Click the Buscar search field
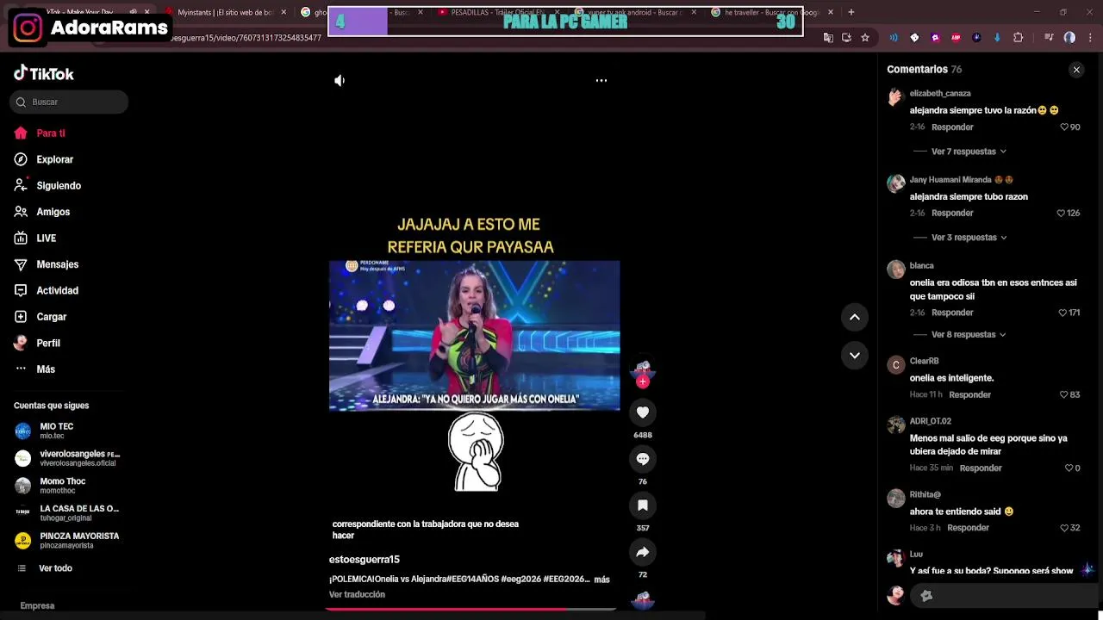Viewport: 1103px width, 620px height. point(69,102)
